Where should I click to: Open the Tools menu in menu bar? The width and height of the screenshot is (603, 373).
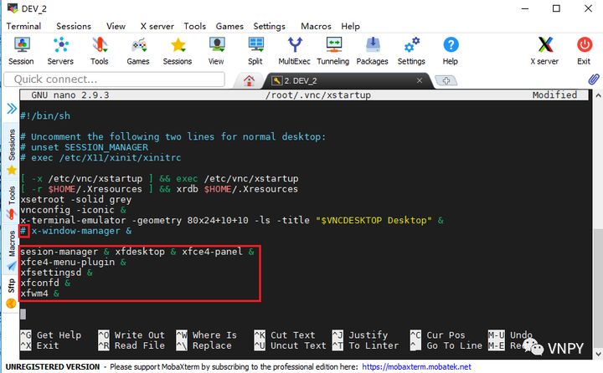click(x=194, y=26)
